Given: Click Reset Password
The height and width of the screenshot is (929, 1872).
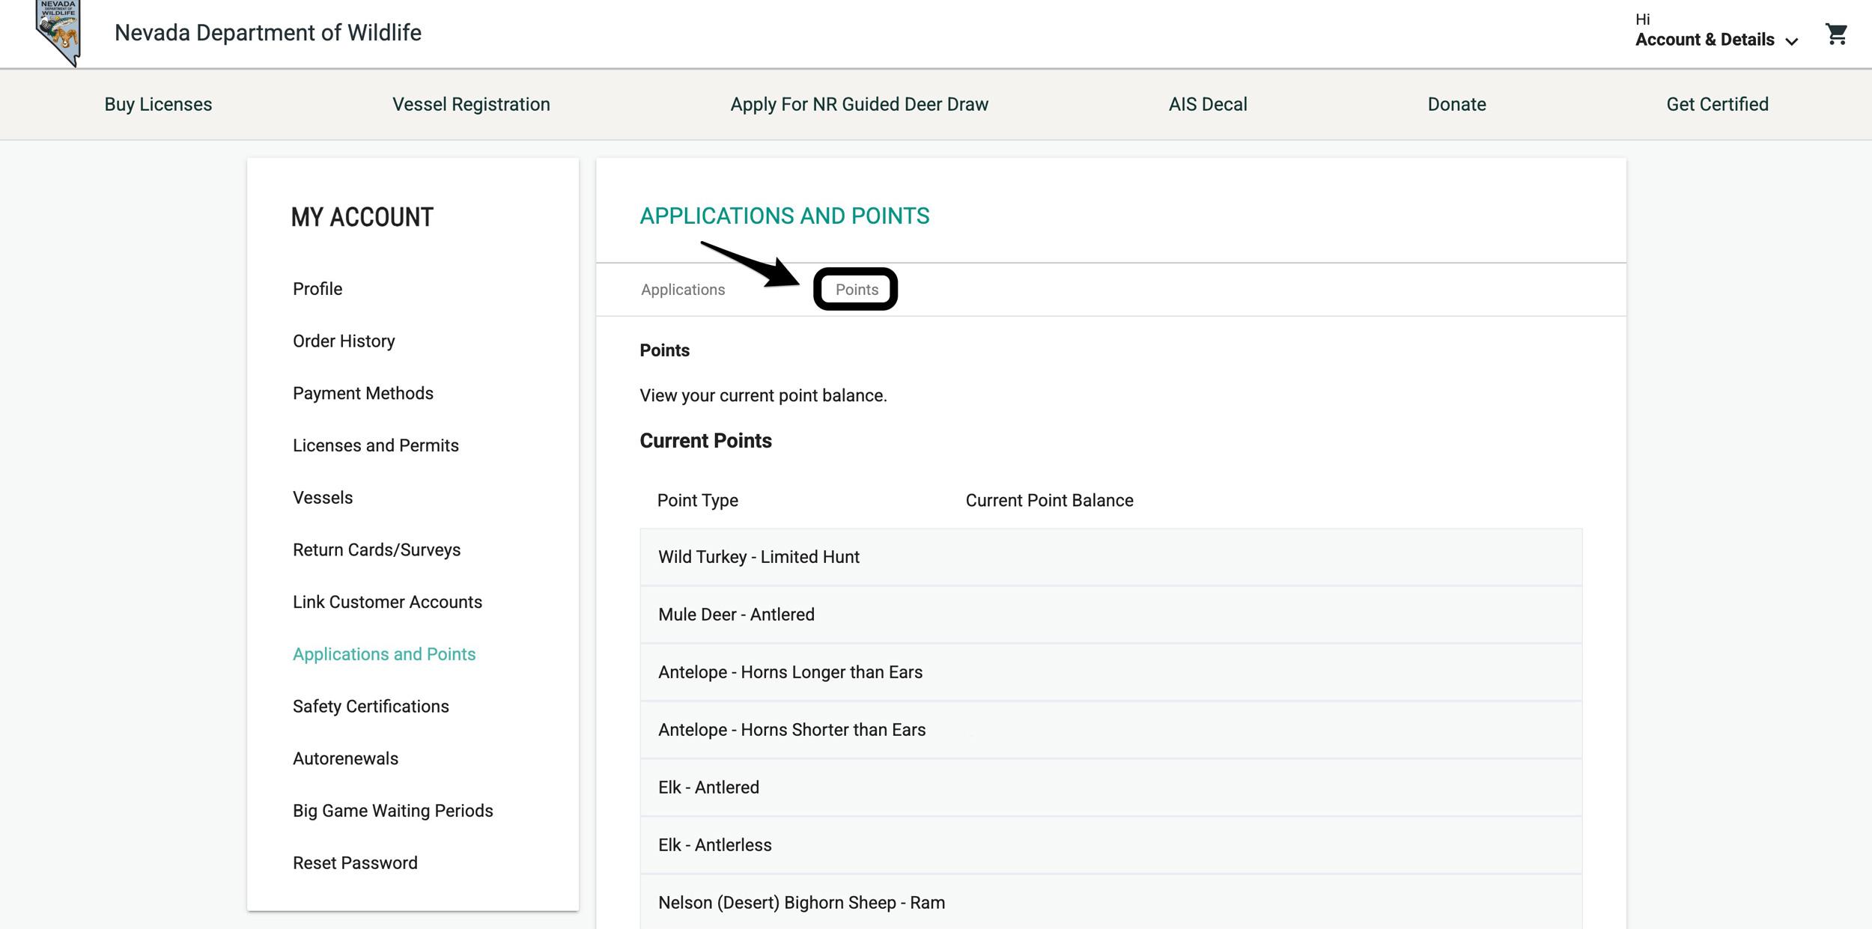Looking at the screenshot, I should (x=355, y=862).
